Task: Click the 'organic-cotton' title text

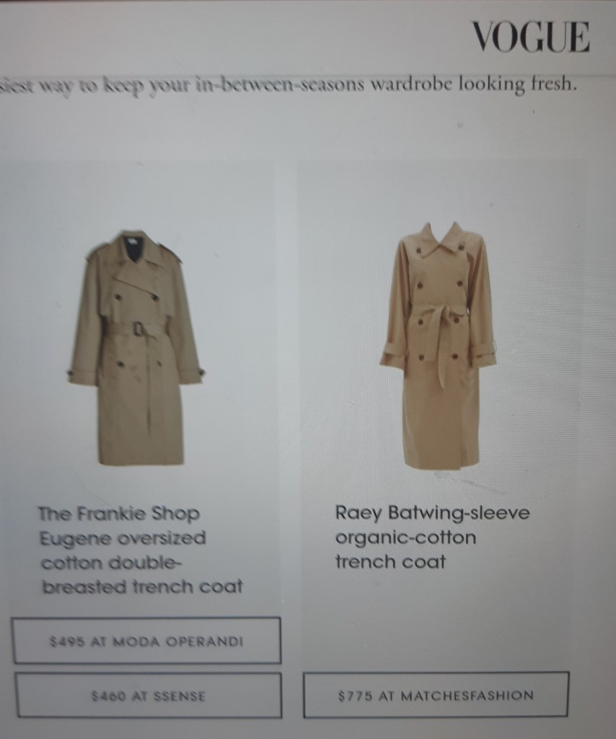Action: pyautogui.click(x=405, y=537)
